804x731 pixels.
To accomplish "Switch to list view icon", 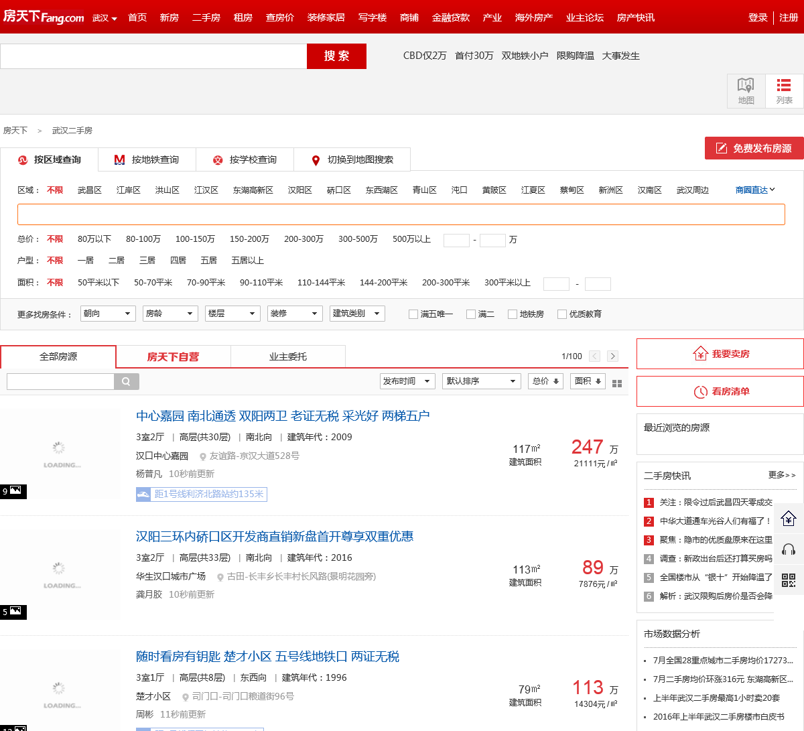I will click(784, 90).
